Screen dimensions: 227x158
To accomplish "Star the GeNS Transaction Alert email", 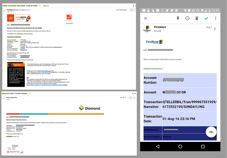I will pos(128,10).
